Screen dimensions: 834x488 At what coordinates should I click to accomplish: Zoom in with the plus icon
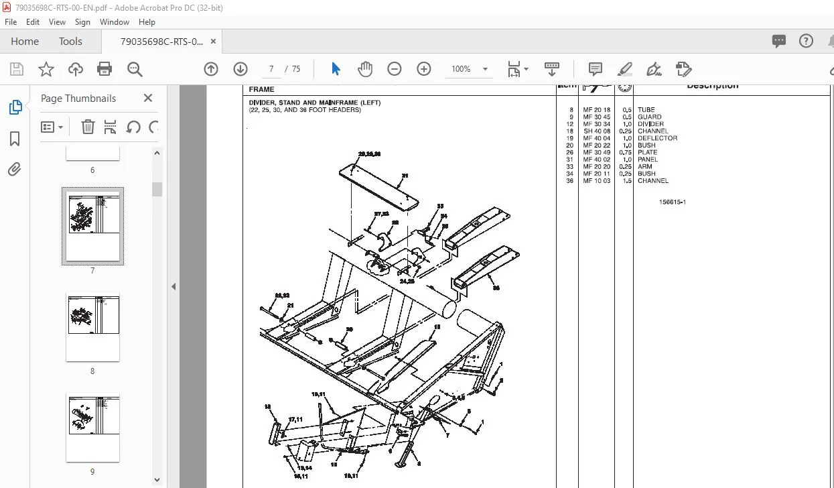pyautogui.click(x=423, y=69)
